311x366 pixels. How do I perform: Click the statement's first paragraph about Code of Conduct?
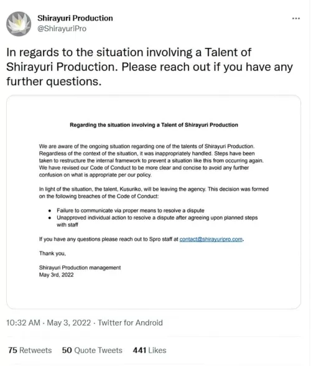click(x=151, y=161)
